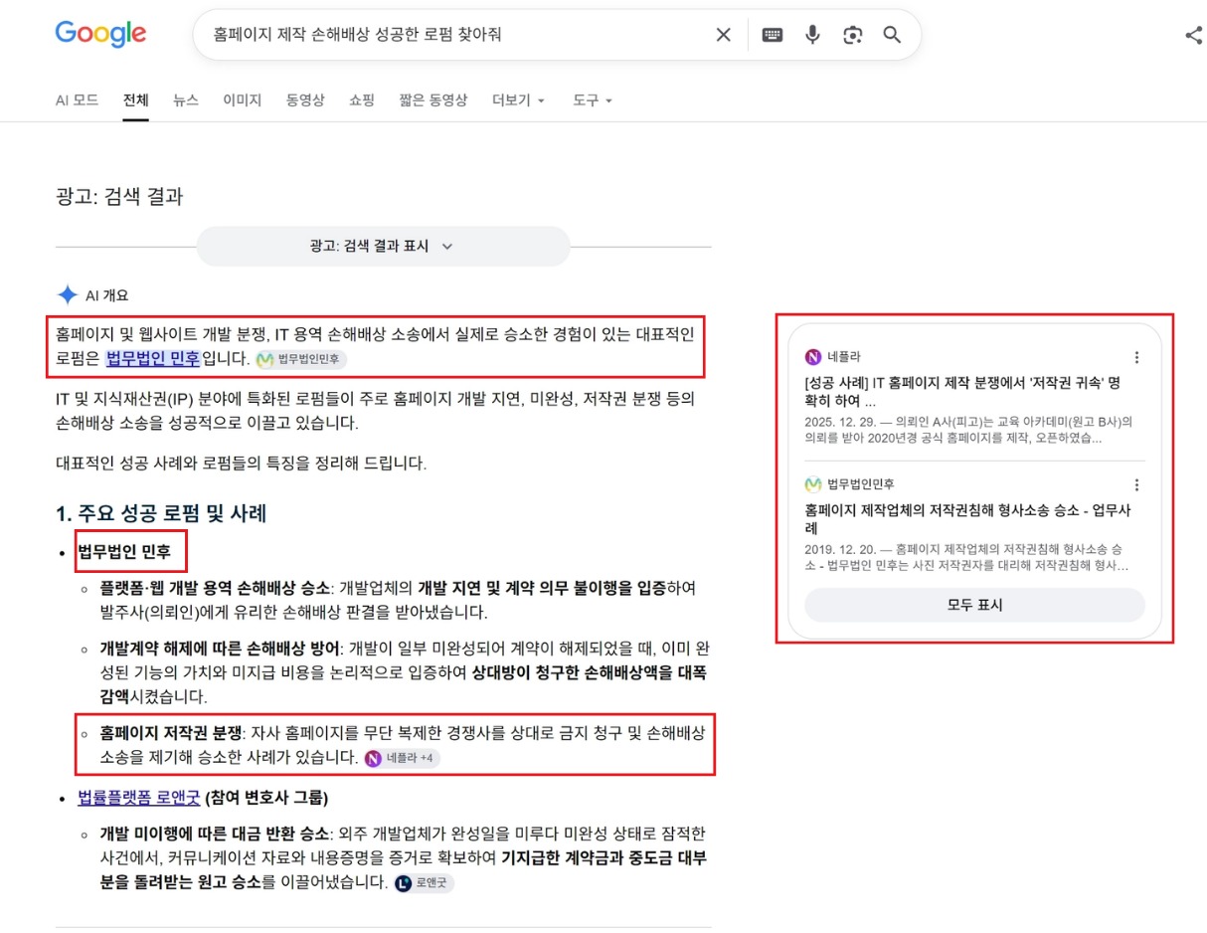Click 네플라 favicon in source card
The image size is (1207, 933).
coord(813,357)
